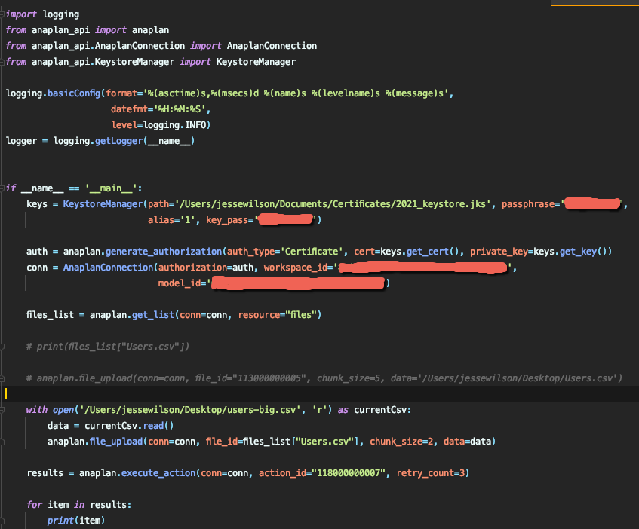
Task: Click 'basicConfig' in the logging call
Action: (x=74, y=93)
